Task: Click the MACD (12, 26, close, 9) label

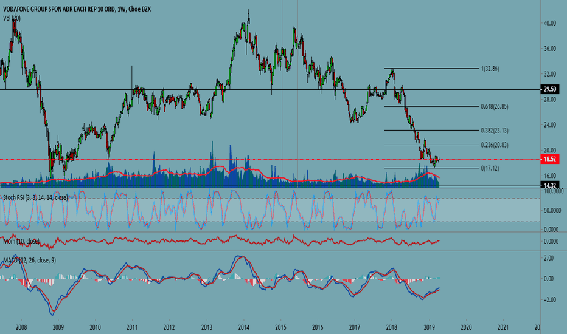Action: tap(30, 260)
